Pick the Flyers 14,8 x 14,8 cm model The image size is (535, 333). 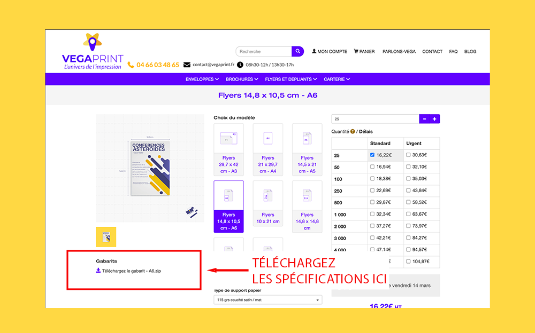[x=307, y=207]
